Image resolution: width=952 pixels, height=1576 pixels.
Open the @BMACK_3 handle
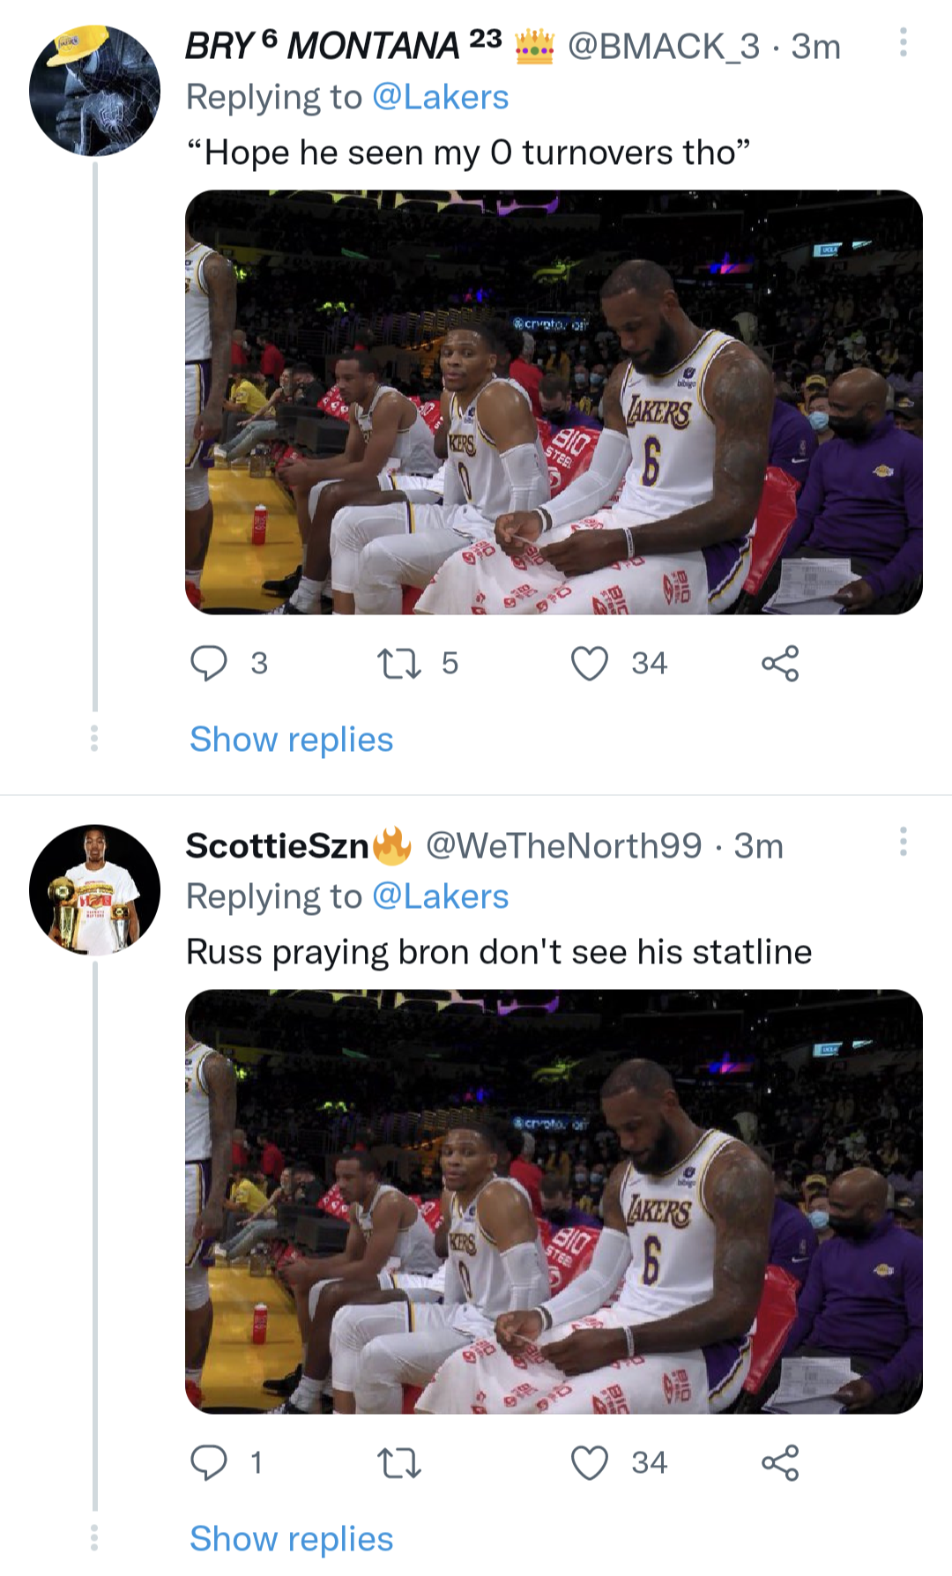point(663,46)
